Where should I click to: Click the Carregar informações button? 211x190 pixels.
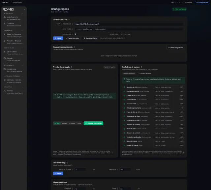click(x=93, y=123)
